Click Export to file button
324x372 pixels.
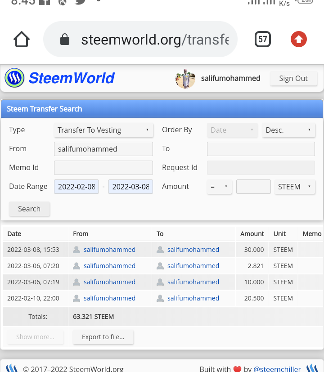coord(103,337)
